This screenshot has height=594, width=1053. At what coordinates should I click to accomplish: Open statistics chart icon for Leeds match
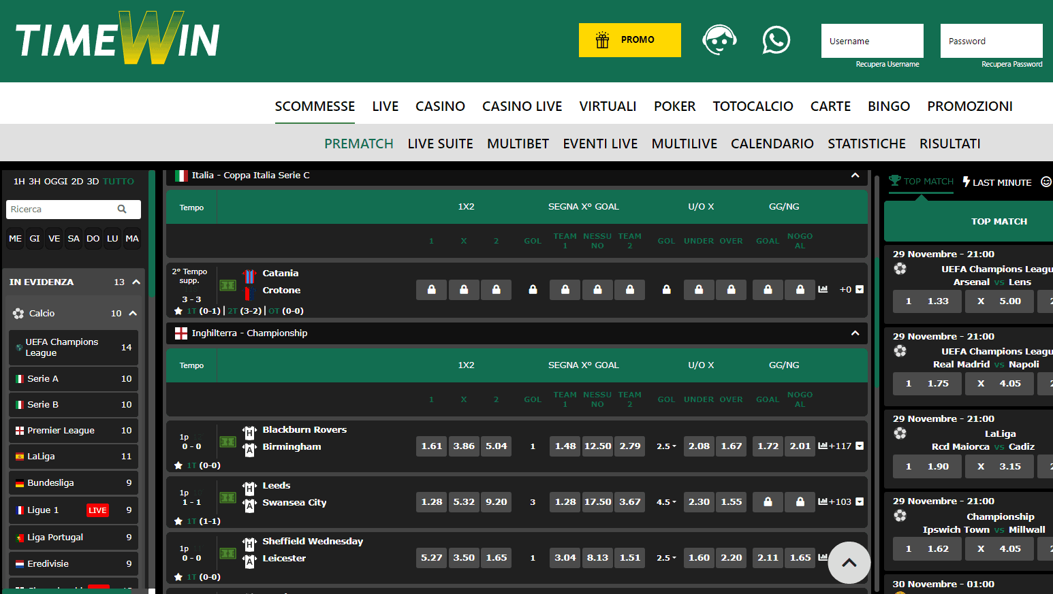click(x=823, y=501)
